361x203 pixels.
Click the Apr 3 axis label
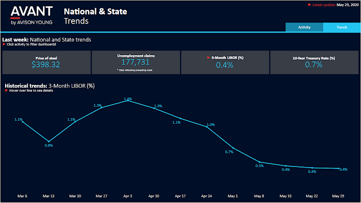[x=128, y=196]
